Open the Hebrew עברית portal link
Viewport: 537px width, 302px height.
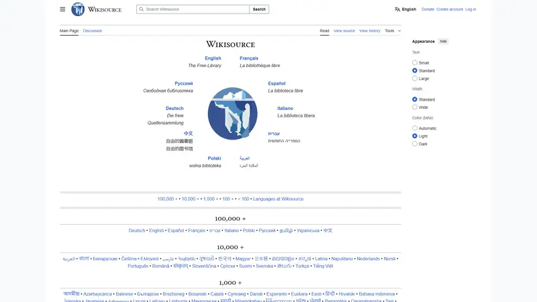[274, 133]
